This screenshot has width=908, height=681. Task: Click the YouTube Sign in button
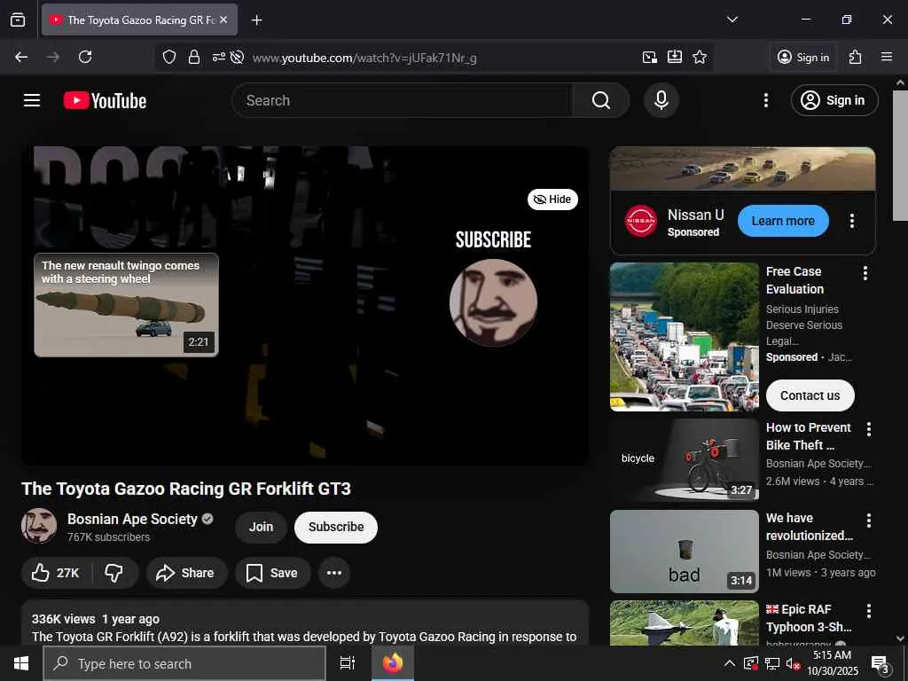pyautogui.click(x=834, y=100)
